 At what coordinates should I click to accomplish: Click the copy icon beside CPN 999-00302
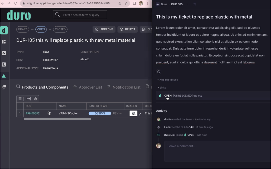tap(49, 113)
